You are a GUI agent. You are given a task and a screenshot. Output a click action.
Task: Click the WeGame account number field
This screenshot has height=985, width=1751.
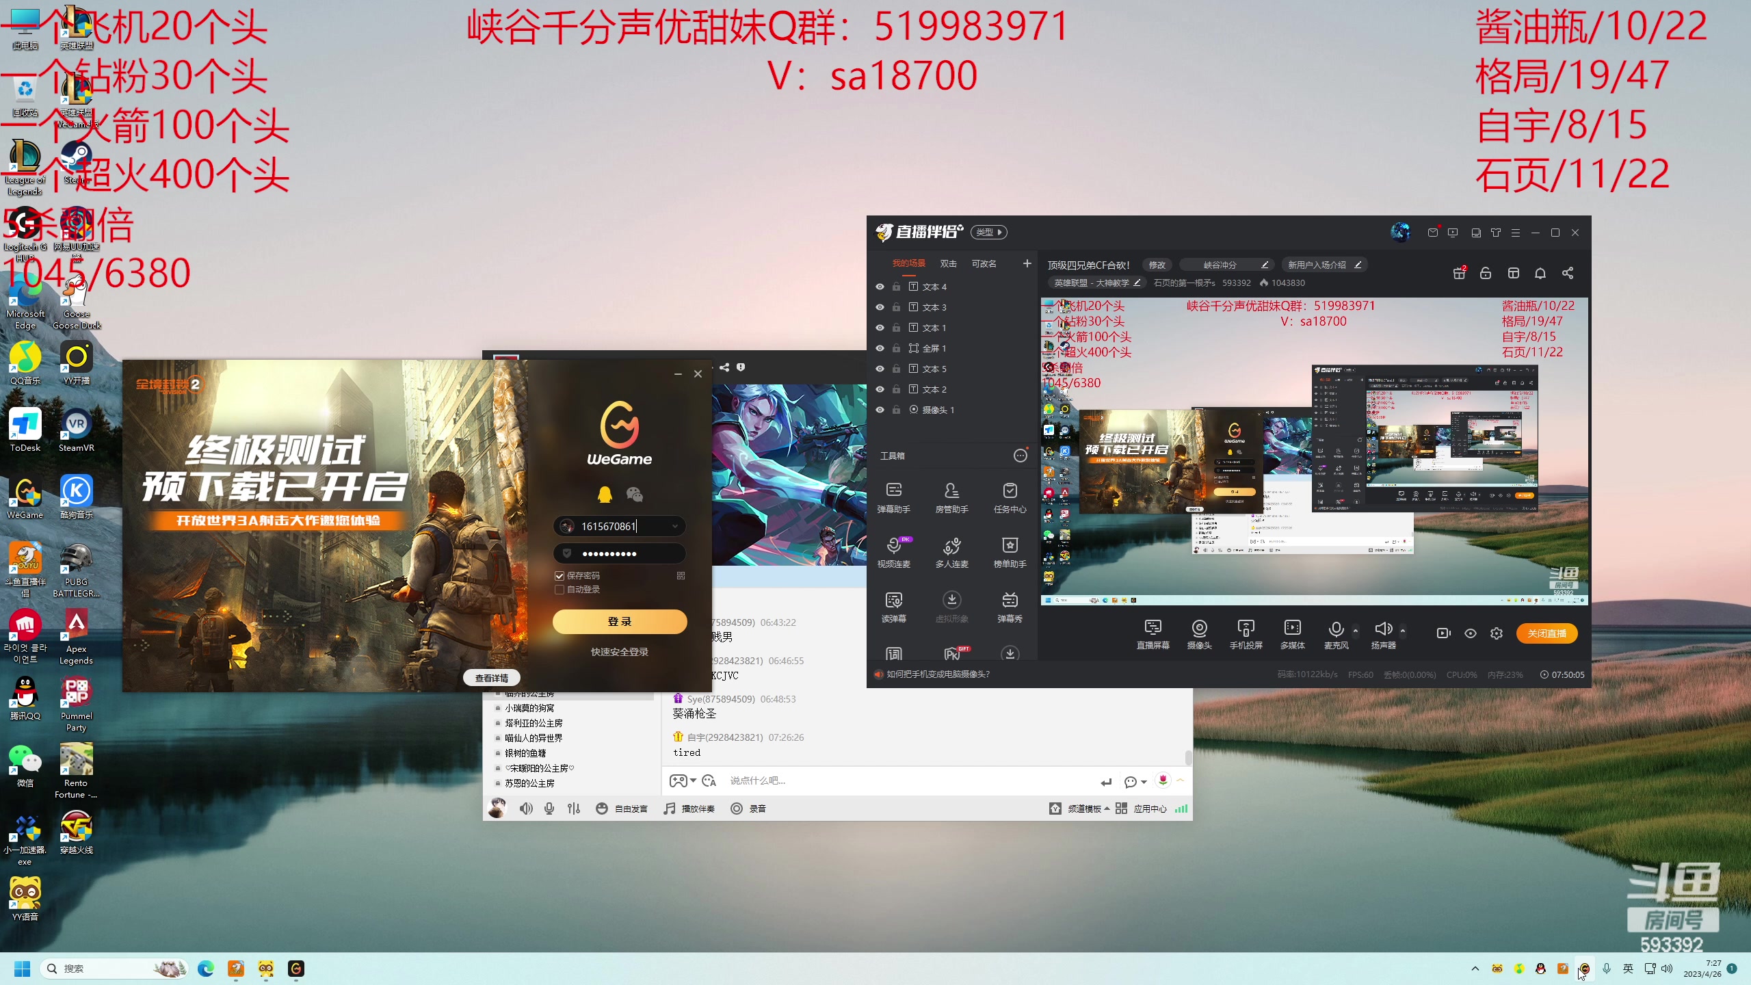[619, 525]
